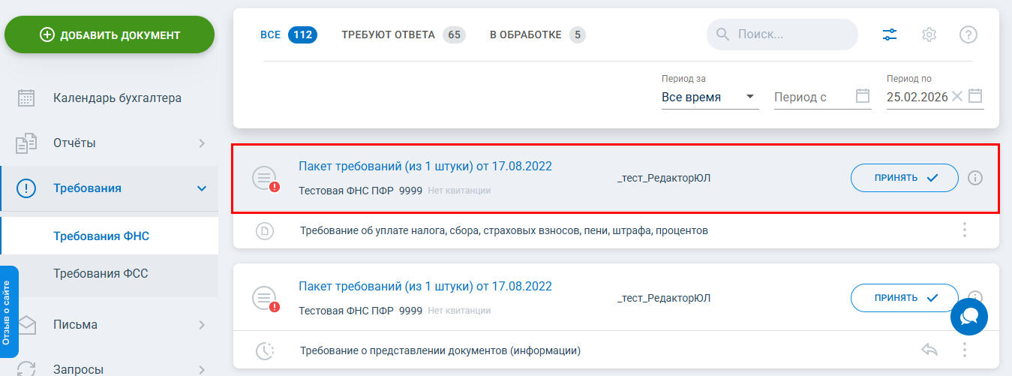The height and width of the screenshot is (376, 1012).
Task: Open three-dot menu for tax payment requirement
Action: pyautogui.click(x=965, y=230)
